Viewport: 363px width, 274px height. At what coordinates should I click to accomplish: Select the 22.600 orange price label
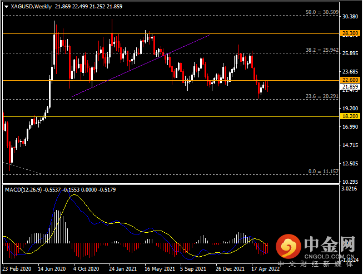350,80
